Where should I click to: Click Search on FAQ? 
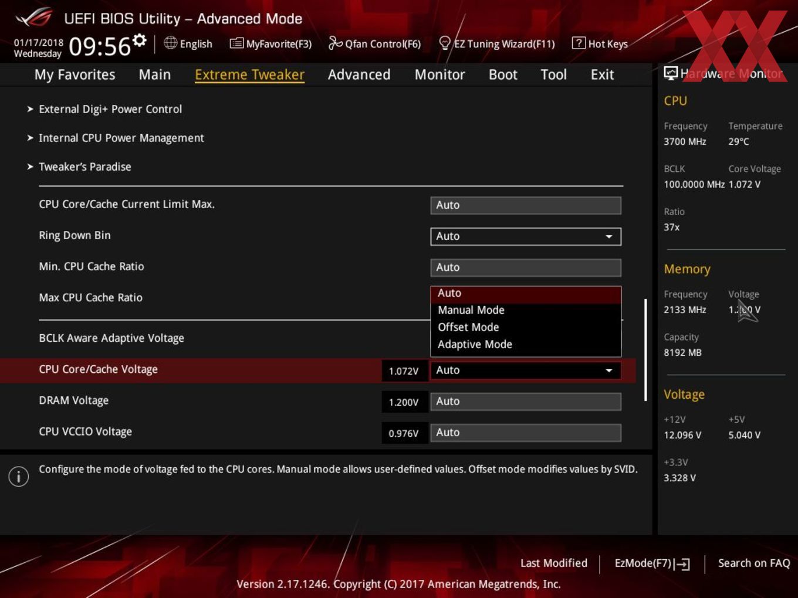pyautogui.click(x=754, y=563)
